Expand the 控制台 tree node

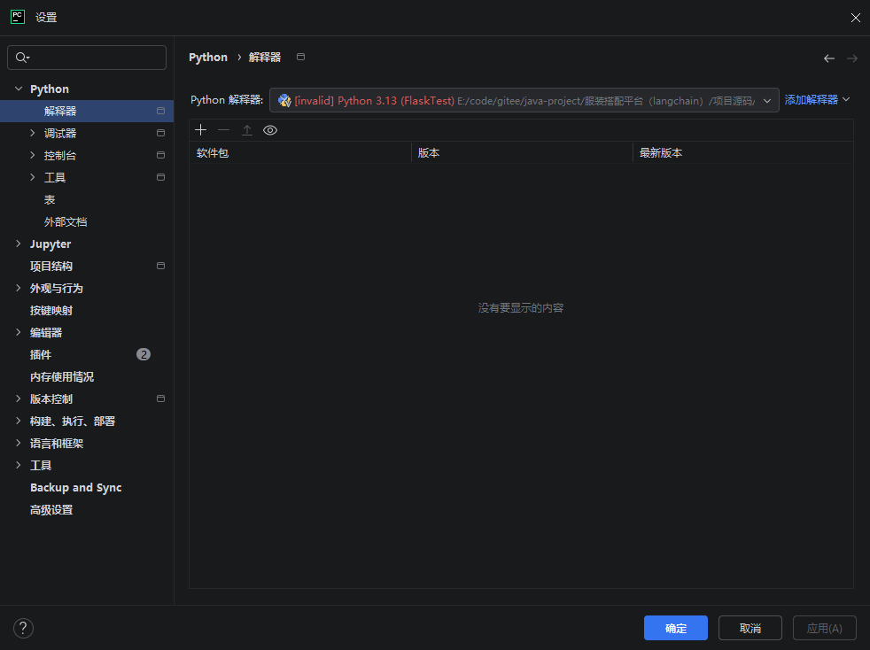tap(32, 155)
